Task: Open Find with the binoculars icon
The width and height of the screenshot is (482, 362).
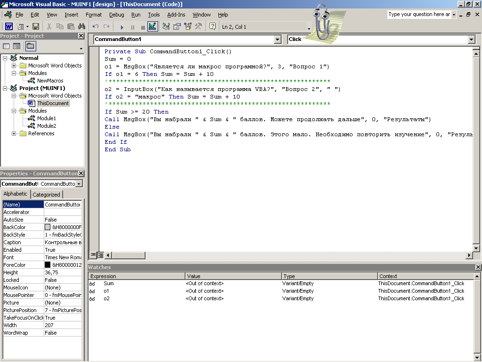Action: coord(82,26)
